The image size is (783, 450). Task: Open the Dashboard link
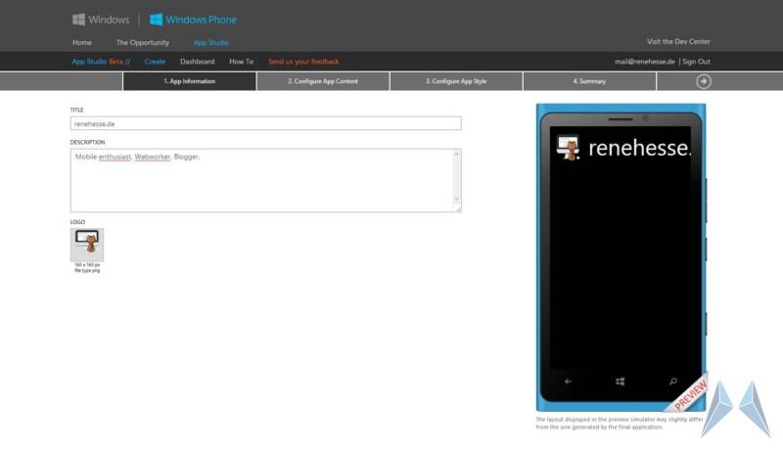[197, 62]
